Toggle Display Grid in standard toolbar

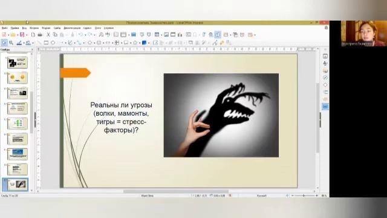click(x=116, y=35)
